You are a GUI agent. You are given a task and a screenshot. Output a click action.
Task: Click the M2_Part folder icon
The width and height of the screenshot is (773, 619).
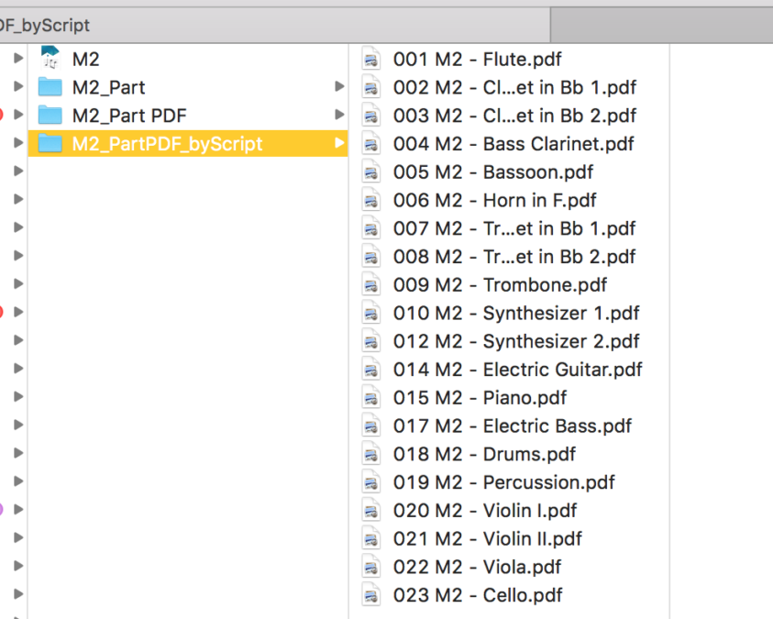click(x=50, y=87)
